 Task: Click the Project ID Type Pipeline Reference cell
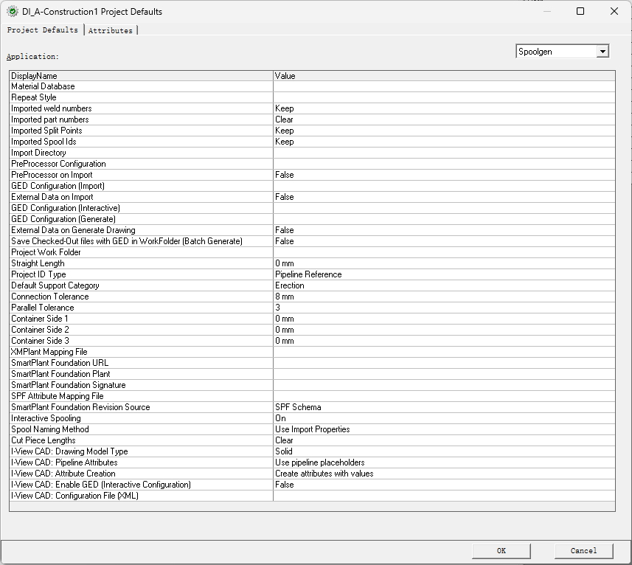pos(442,274)
